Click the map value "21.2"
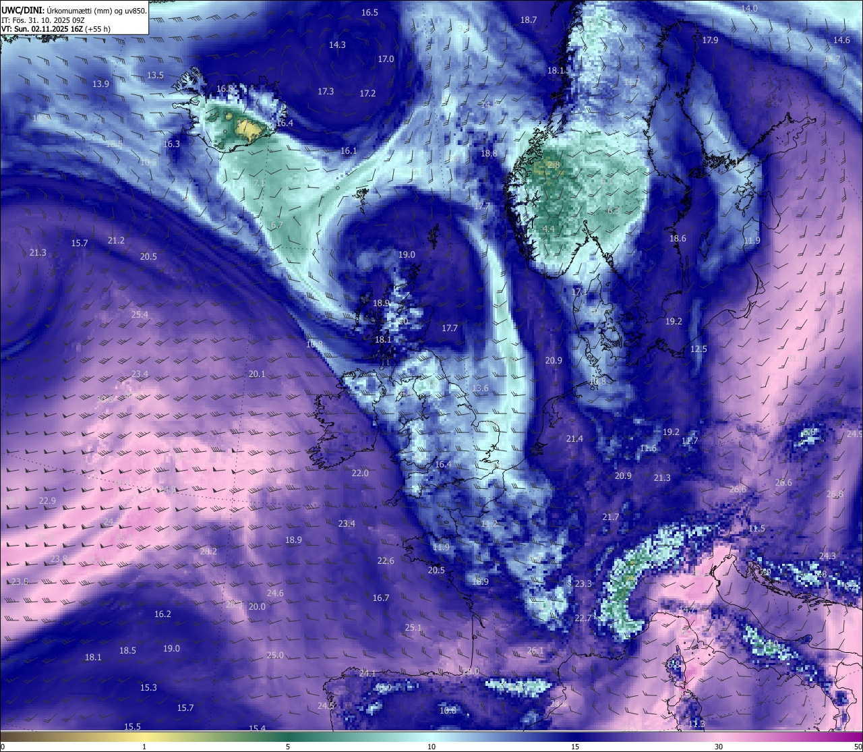Screen dimensions: 863x752 coord(116,241)
